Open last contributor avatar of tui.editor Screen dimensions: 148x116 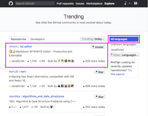tap(73, 61)
